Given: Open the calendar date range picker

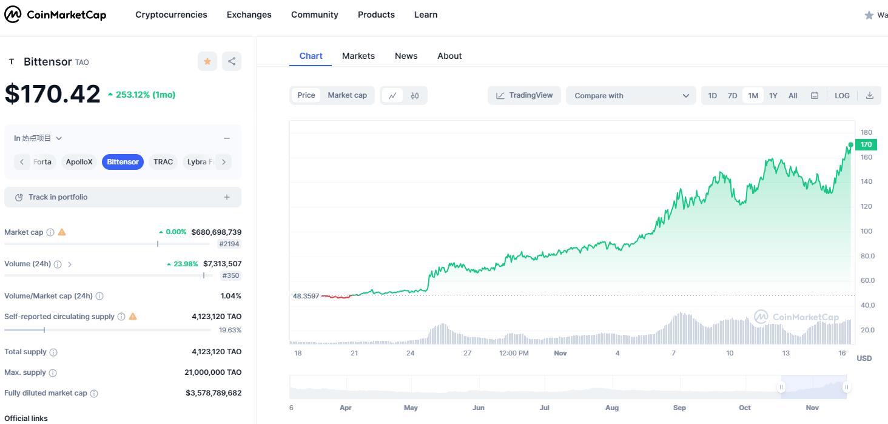Looking at the screenshot, I should coord(815,95).
